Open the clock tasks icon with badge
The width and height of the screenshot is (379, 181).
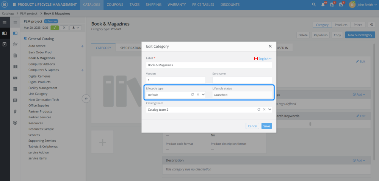pos(332,5)
